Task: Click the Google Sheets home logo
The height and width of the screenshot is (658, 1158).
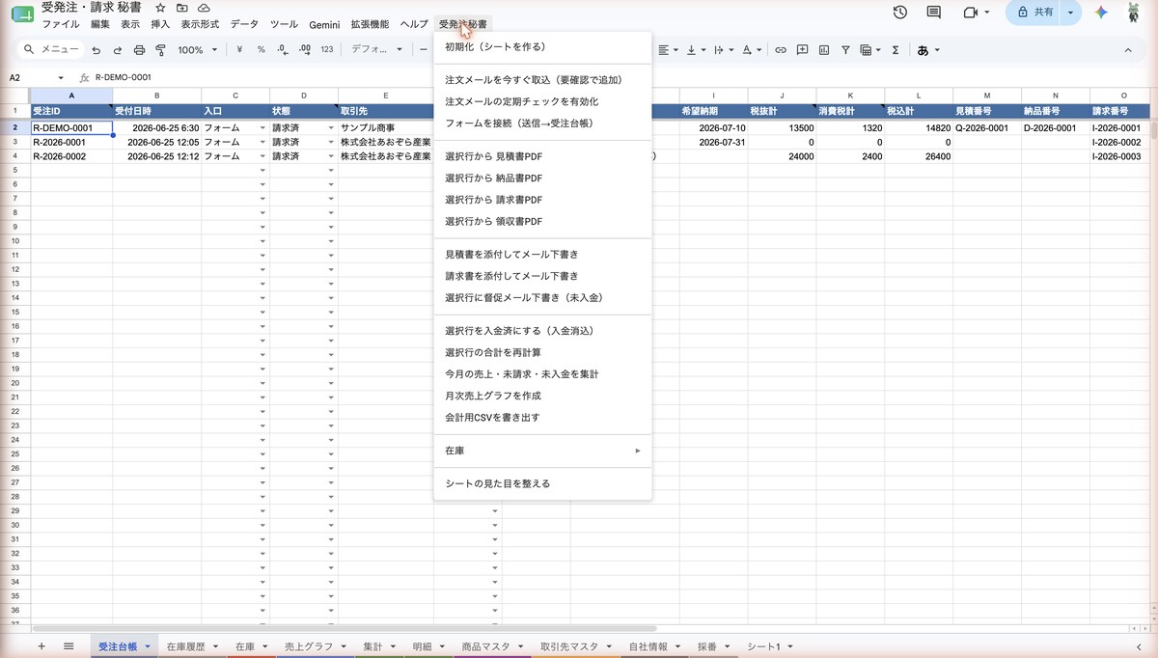Action: point(22,14)
